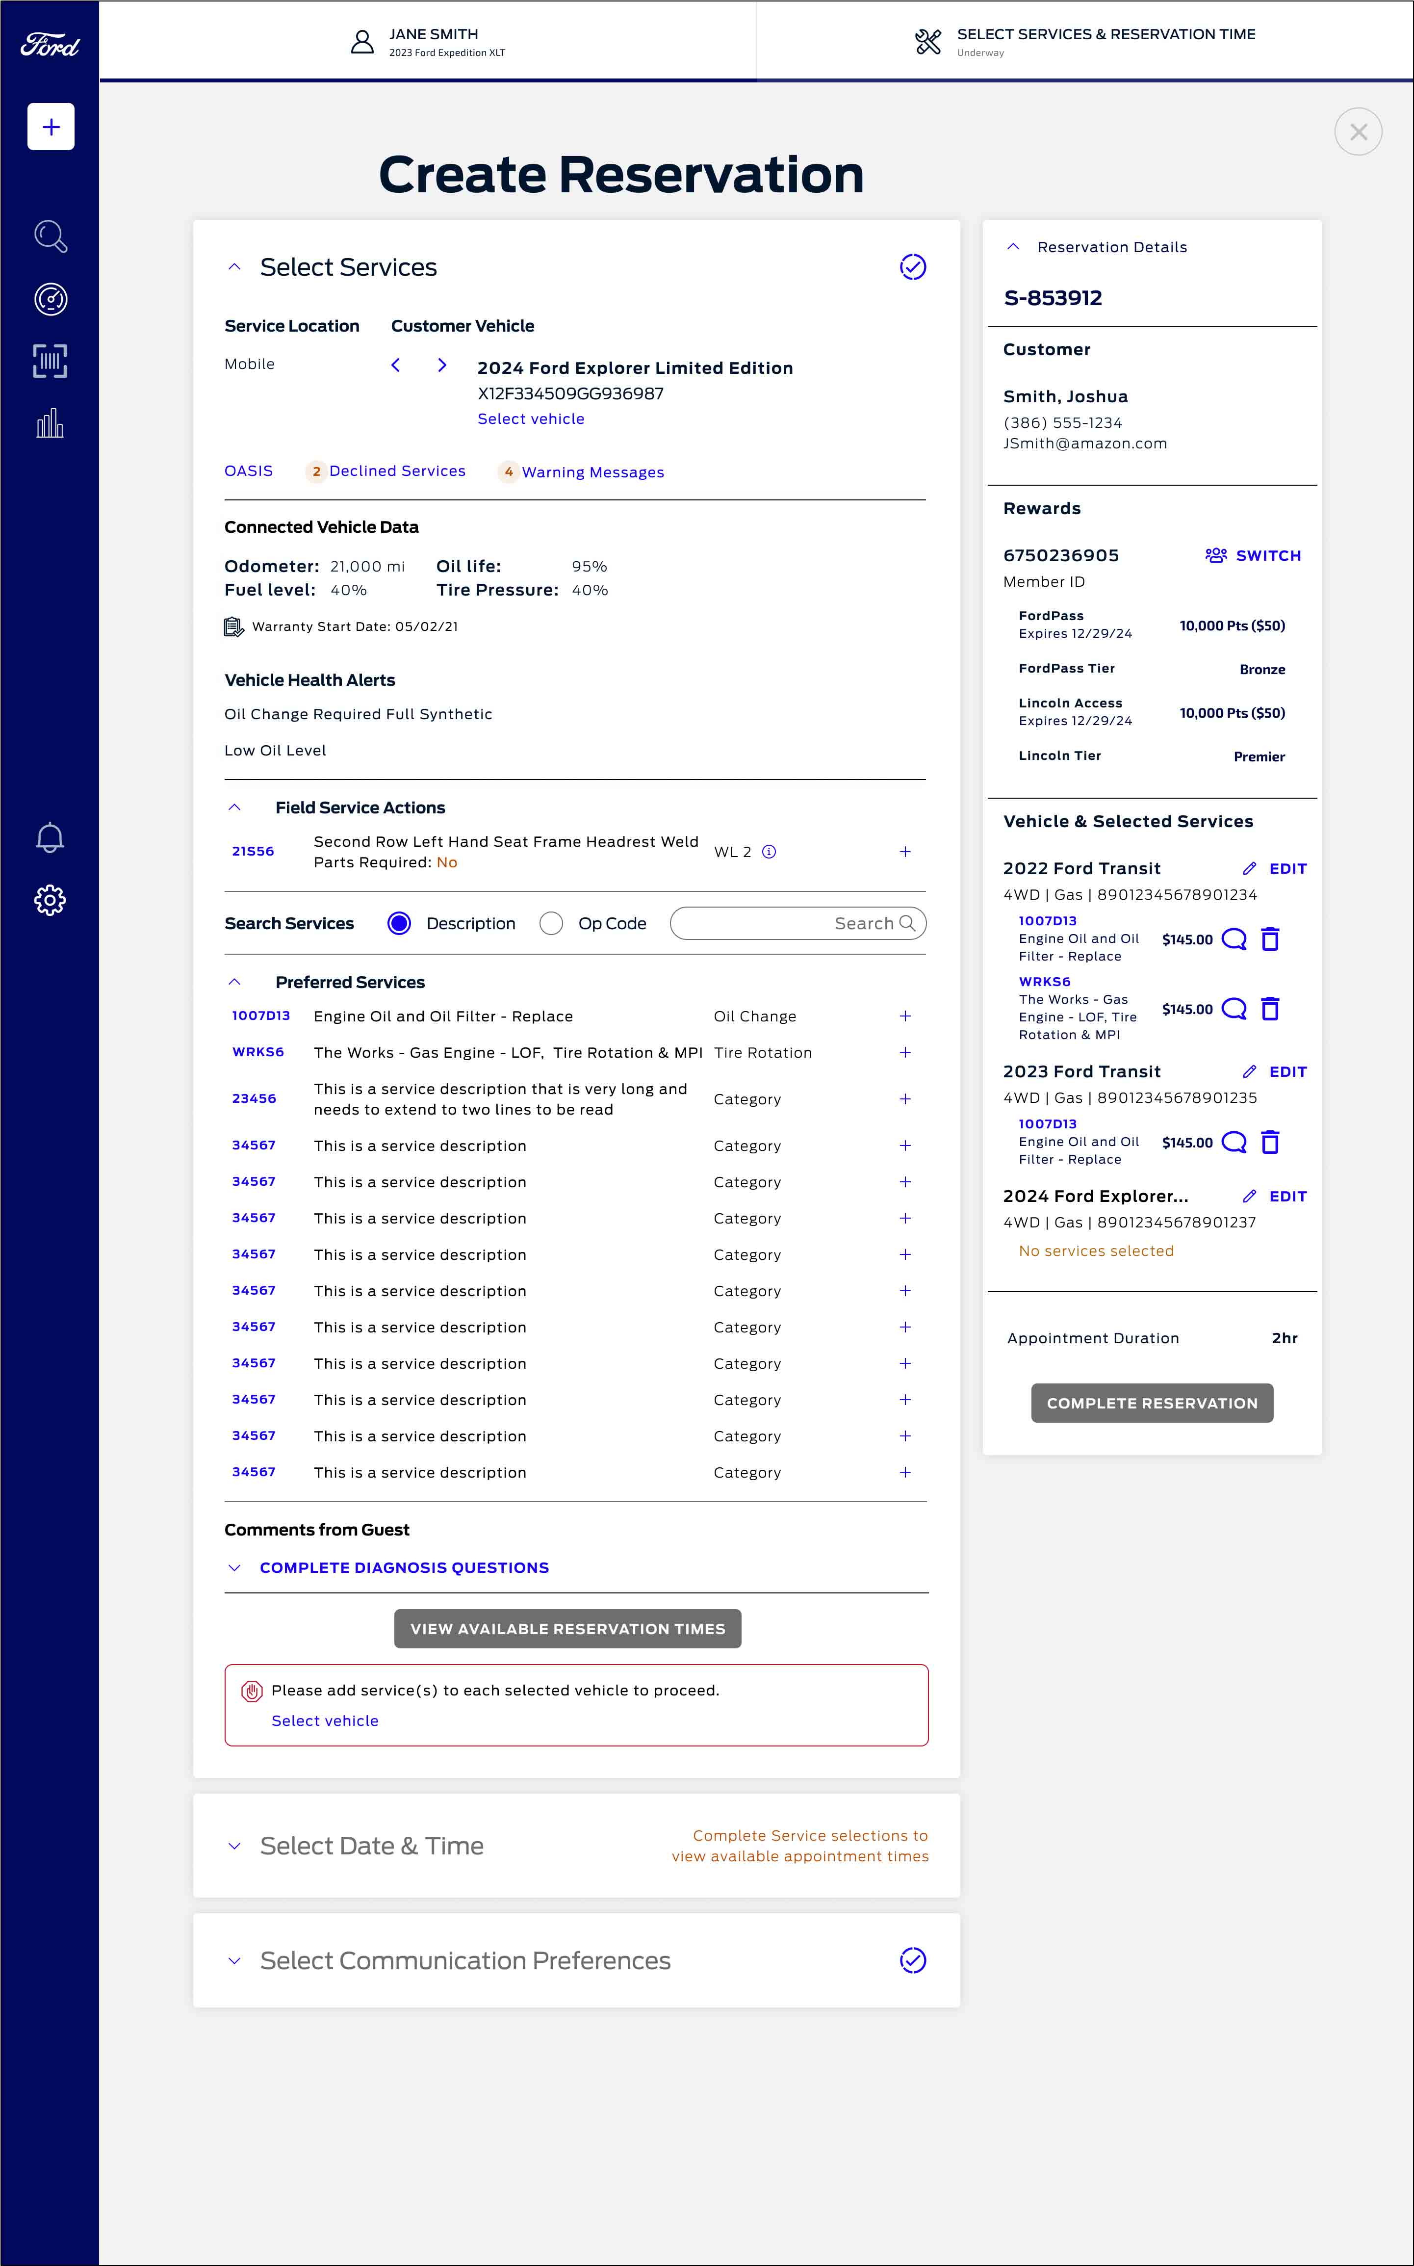
Task: Open the Warning Messages tab
Action: click(592, 472)
